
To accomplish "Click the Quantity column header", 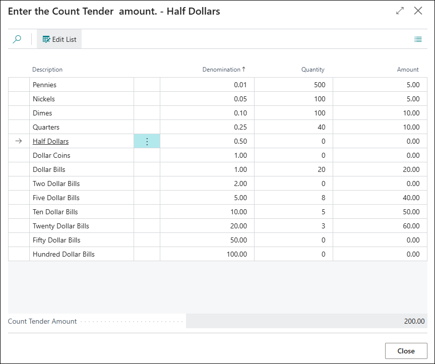I will (313, 70).
